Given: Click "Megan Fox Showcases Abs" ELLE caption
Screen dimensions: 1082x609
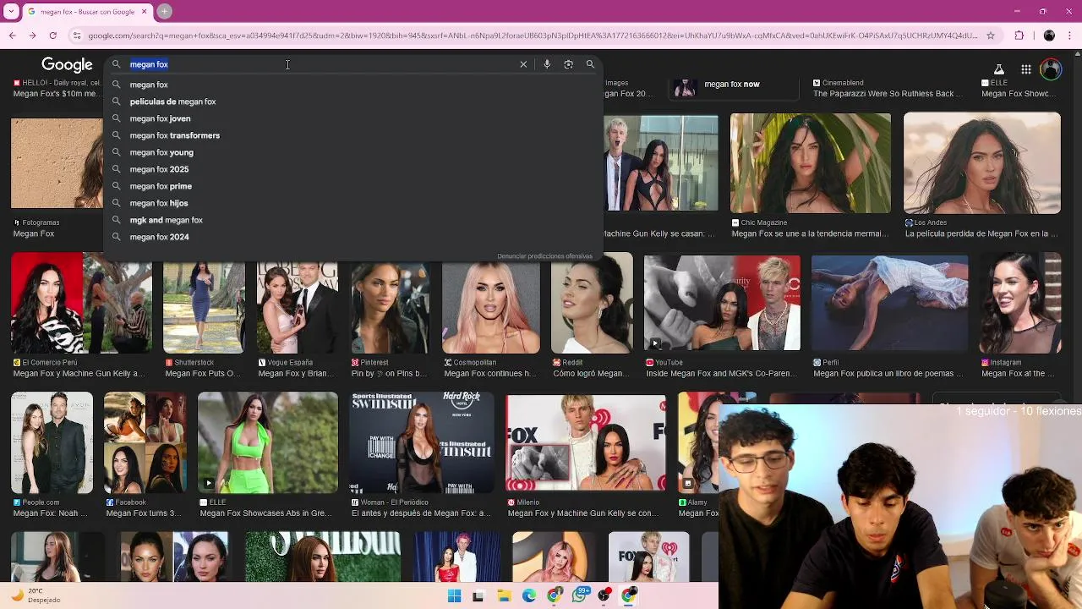Looking at the screenshot, I should pyautogui.click(x=265, y=513).
